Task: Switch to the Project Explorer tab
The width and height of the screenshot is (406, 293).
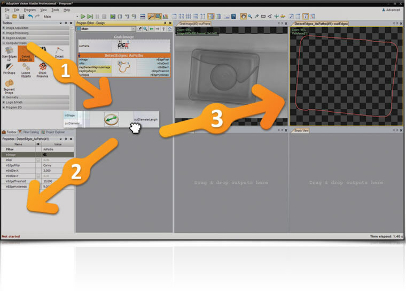Action: 53,132
